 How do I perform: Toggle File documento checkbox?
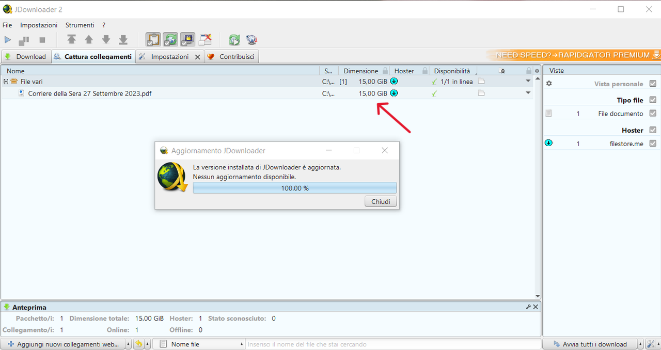click(x=653, y=114)
